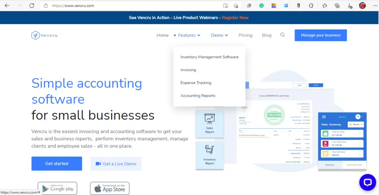Reload the page with the refresh icon
Viewport: 379px width, 195px height.
pos(32,6)
